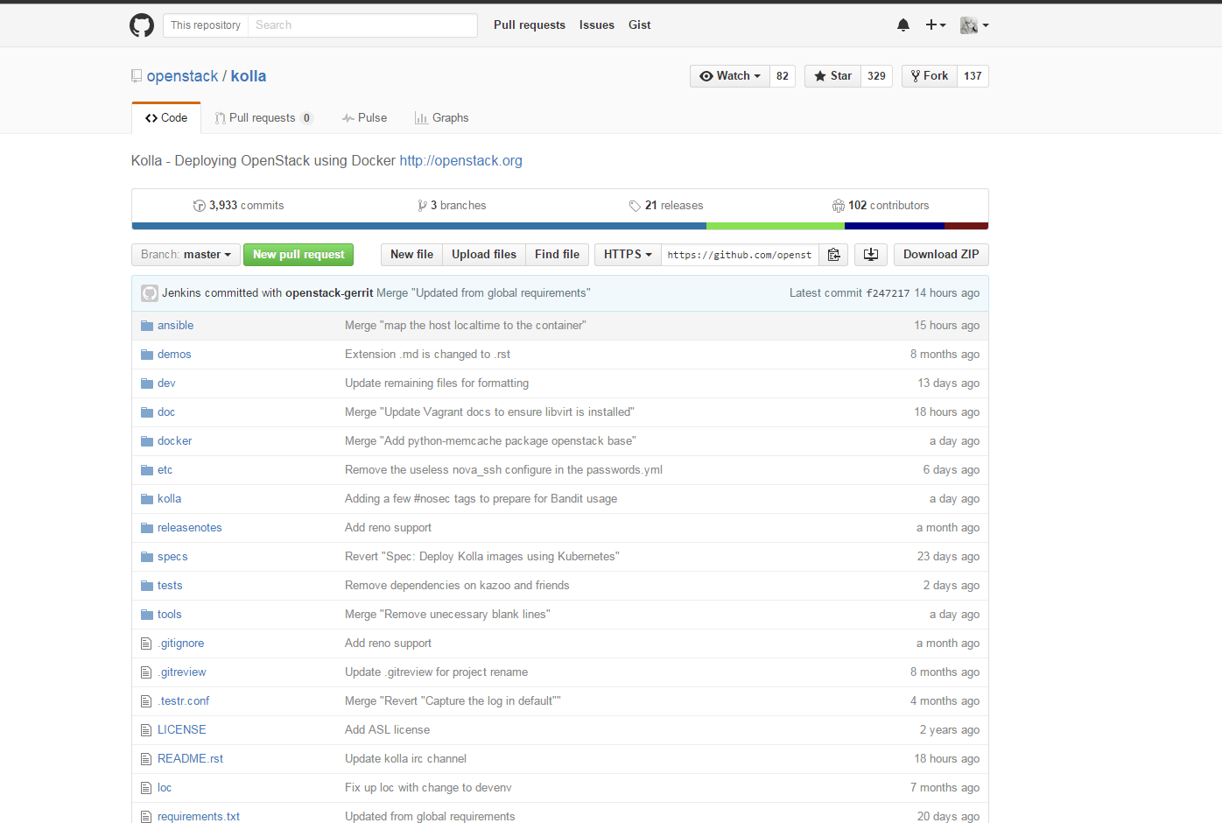Viewport: 1222px width, 823px height.
Task: Click the contributors people icon
Action: click(838, 206)
